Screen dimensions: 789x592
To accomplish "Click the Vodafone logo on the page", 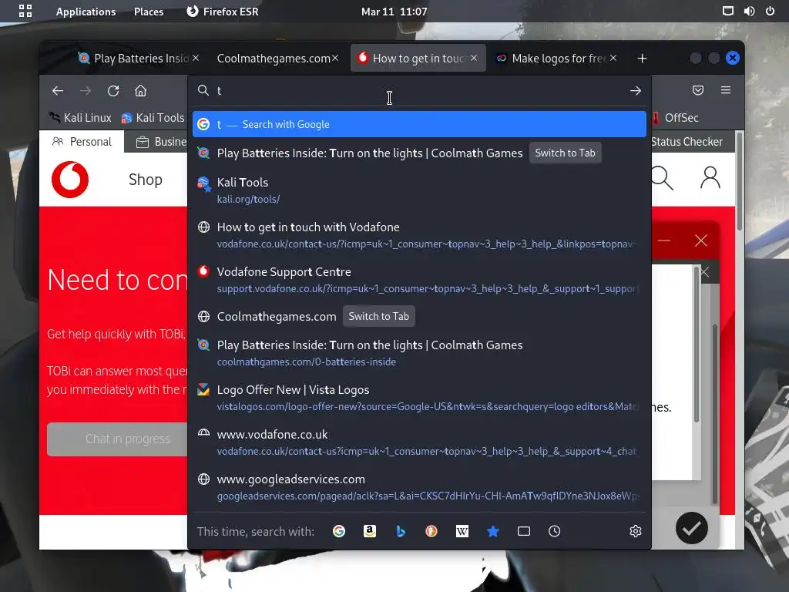I will click(70, 180).
